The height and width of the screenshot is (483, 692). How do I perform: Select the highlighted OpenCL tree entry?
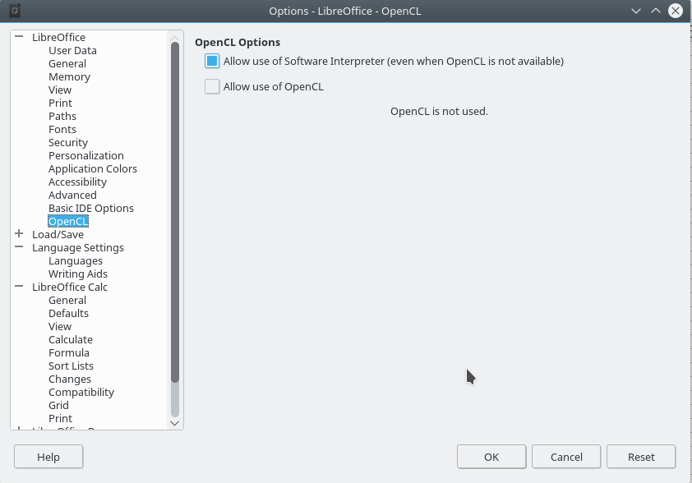[68, 222]
